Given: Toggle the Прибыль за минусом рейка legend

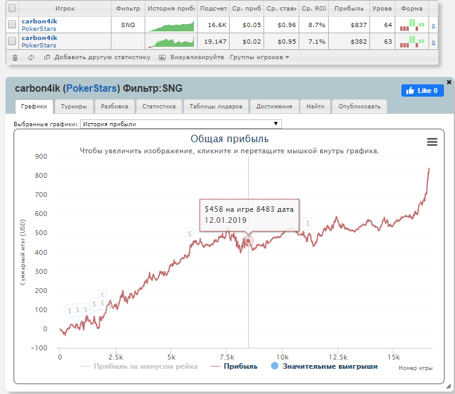Looking at the screenshot, I should click(x=139, y=366).
